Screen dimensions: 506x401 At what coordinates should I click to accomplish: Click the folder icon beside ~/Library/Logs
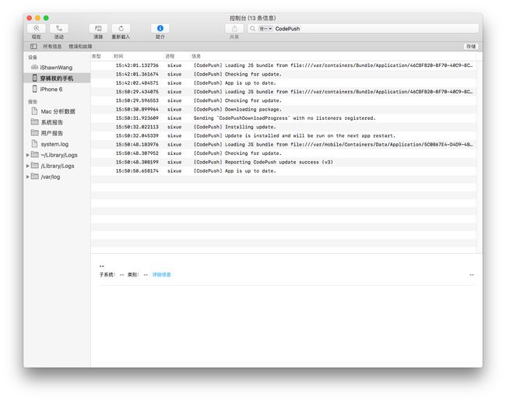pos(34,155)
